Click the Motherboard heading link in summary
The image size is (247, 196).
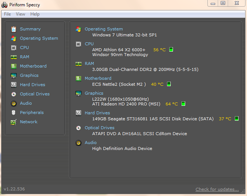pyautogui.click(x=98, y=78)
